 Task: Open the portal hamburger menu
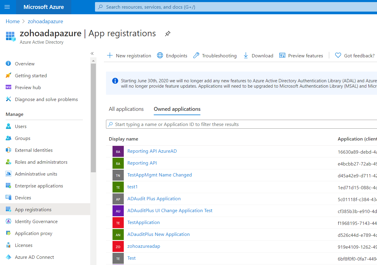pos(7,7)
